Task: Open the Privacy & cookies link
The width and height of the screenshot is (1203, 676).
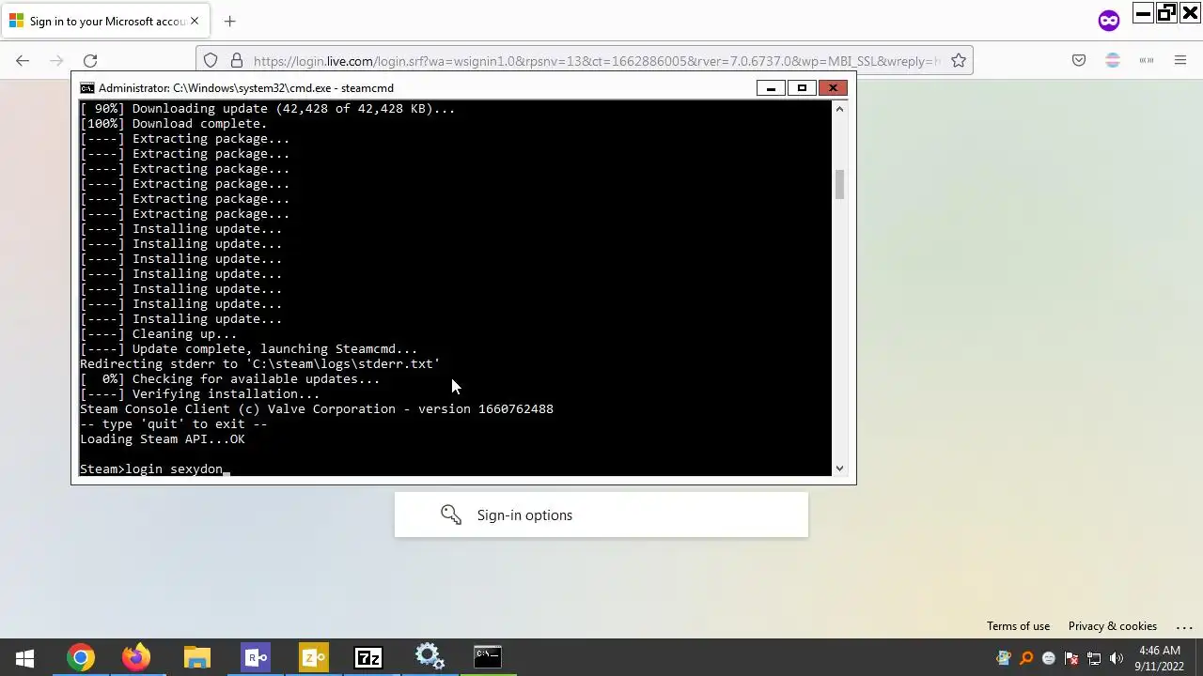Action: click(x=1112, y=626)
